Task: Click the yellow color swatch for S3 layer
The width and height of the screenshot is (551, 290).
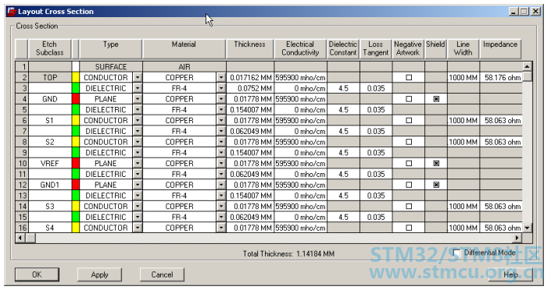Action: pyautogui.click(x=76, y=206)
